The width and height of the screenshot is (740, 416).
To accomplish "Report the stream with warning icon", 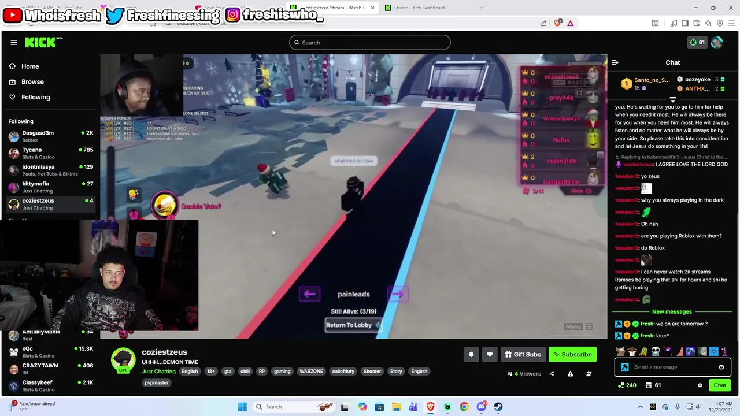I will pos(570,374).
